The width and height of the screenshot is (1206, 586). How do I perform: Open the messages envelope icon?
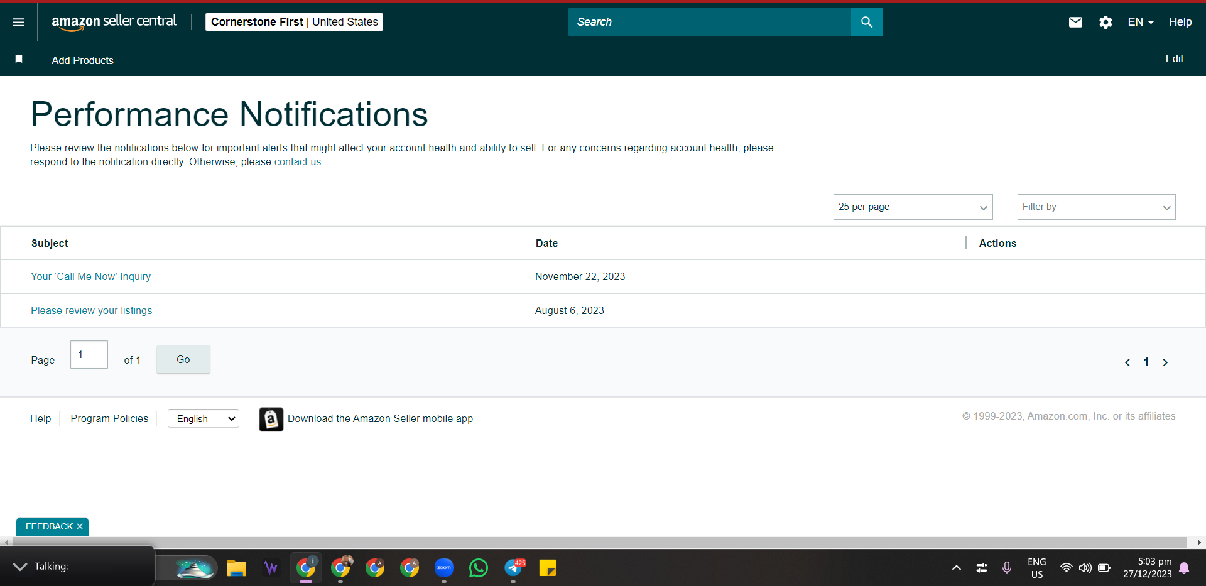click(1075, 22)
